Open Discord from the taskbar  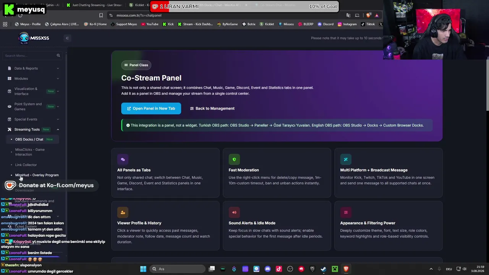[267, 269]
